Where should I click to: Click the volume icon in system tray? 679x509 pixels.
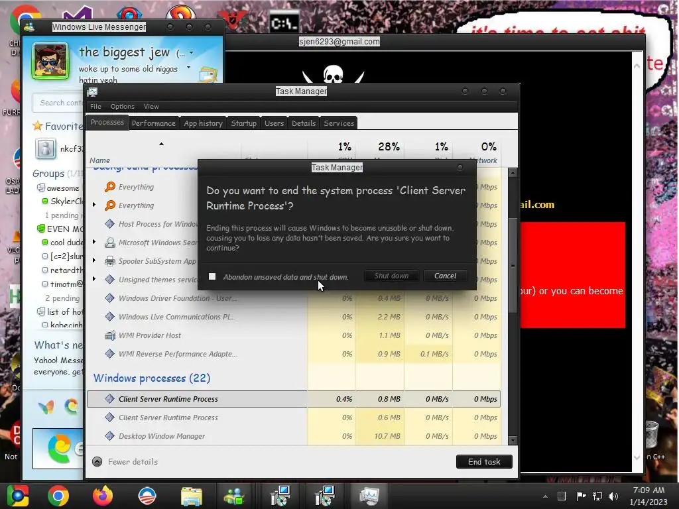pos(613,496)
